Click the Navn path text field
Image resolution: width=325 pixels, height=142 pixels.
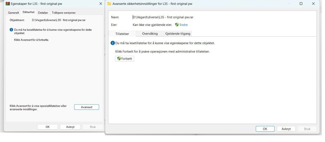[x=163, y=17]
